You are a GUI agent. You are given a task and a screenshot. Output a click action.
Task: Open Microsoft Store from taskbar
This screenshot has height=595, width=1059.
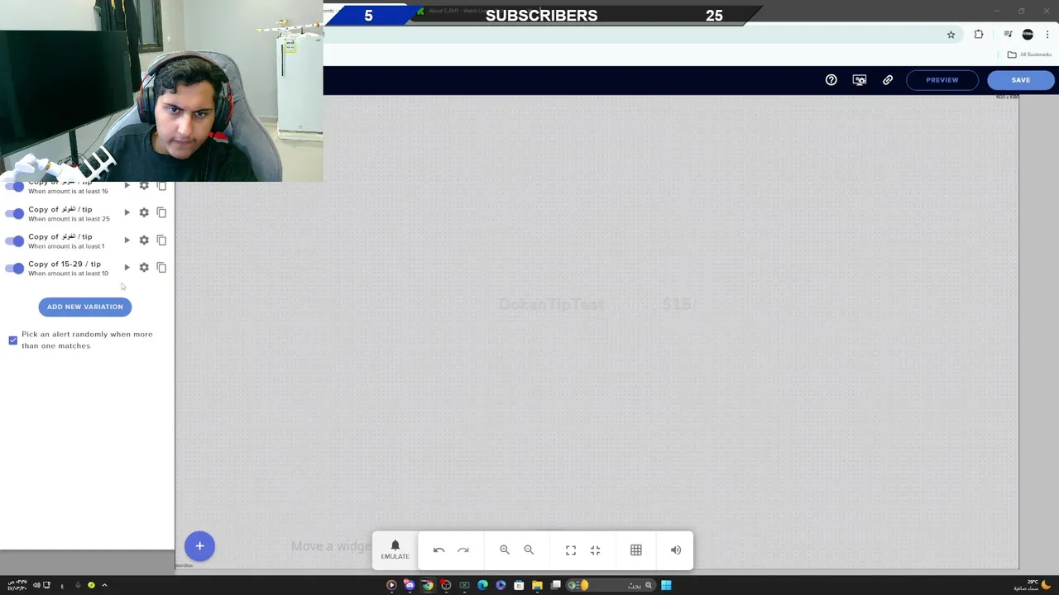519,585
